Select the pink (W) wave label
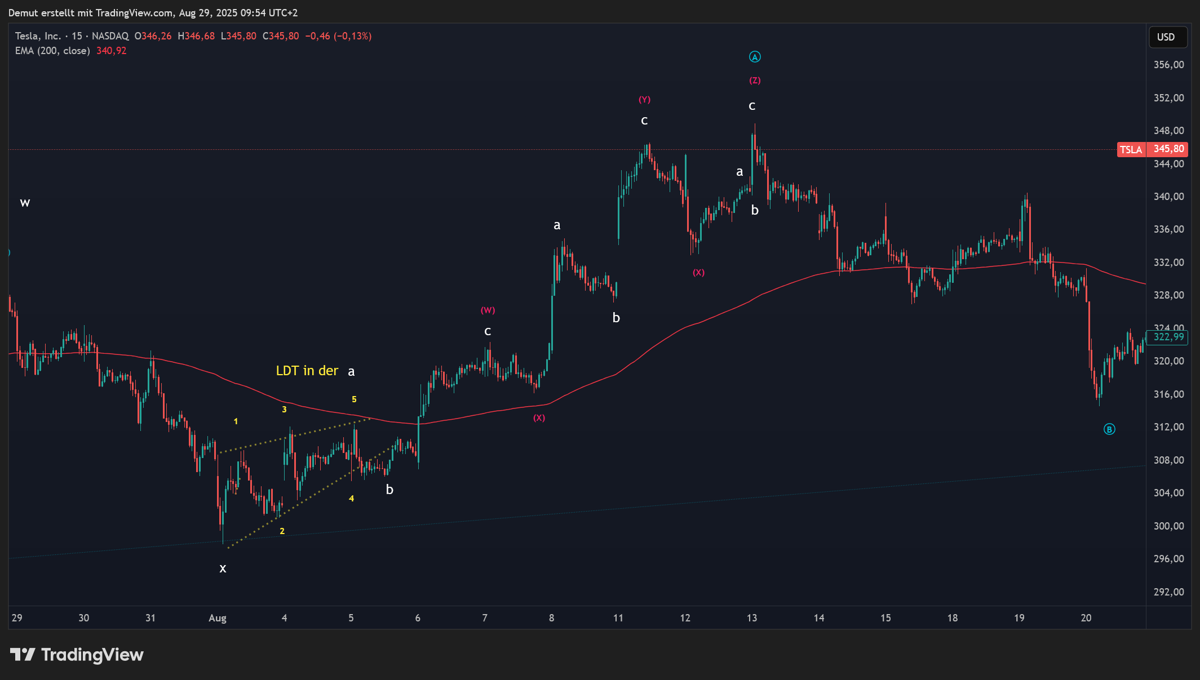 pos(488,310)
